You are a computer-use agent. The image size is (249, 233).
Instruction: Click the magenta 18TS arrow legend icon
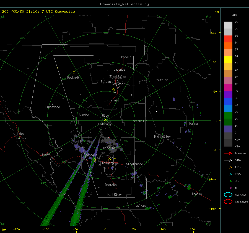click(x=228, y=188)
